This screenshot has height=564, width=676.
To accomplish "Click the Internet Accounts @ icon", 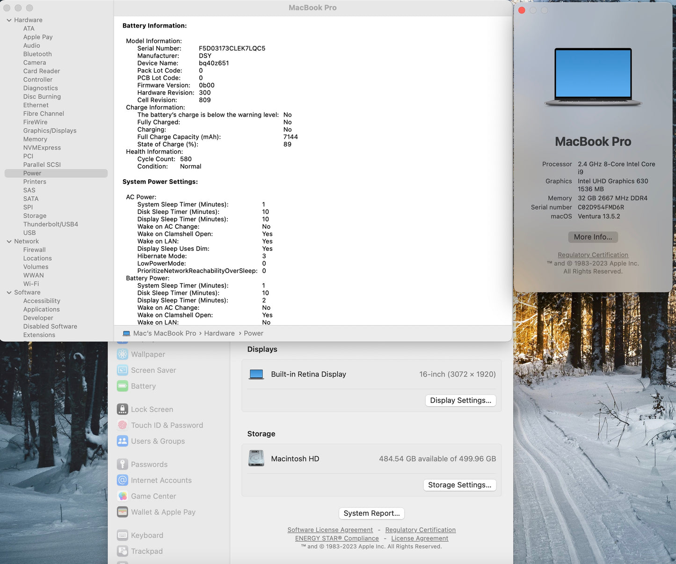I will point(122,480).
